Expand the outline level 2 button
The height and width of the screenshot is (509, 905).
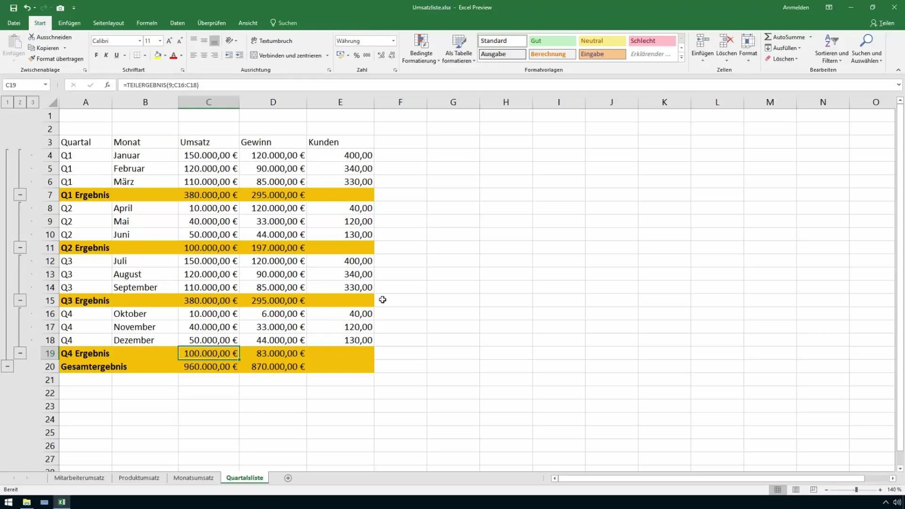20,101
